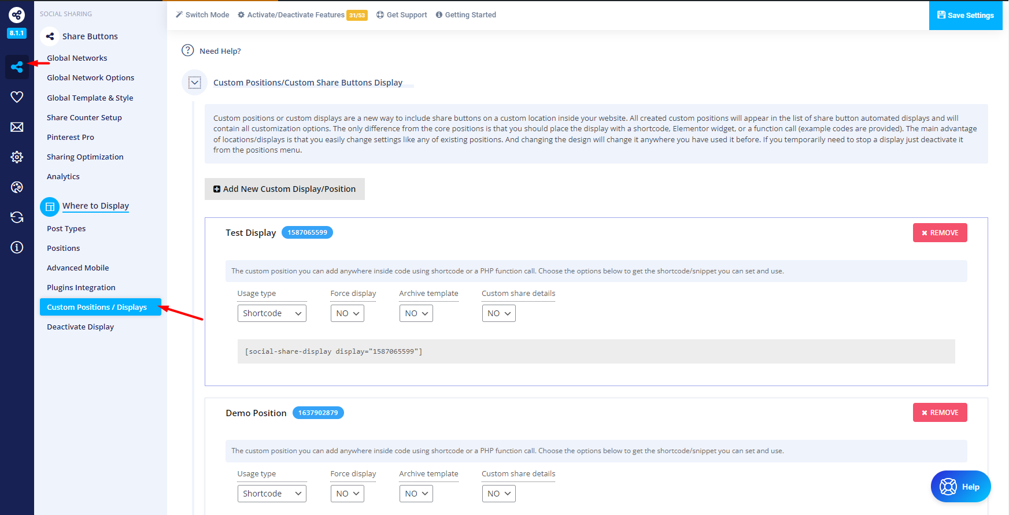
Task: Click the Where to Display layout icon
Action: click(x=50, y=206)
